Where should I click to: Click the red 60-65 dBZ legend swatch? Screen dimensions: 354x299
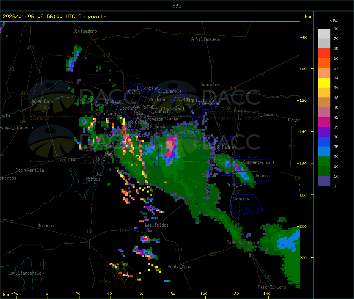tap(324, 53)
